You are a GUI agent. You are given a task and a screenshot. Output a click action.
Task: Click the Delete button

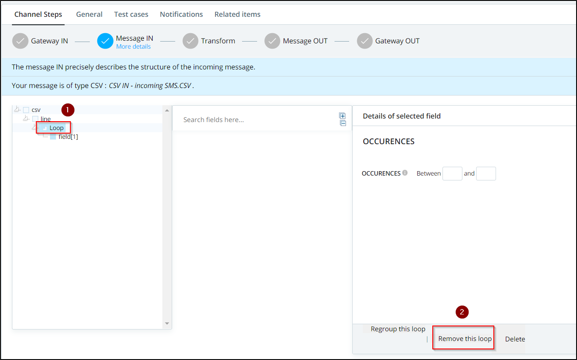(515, 339)
